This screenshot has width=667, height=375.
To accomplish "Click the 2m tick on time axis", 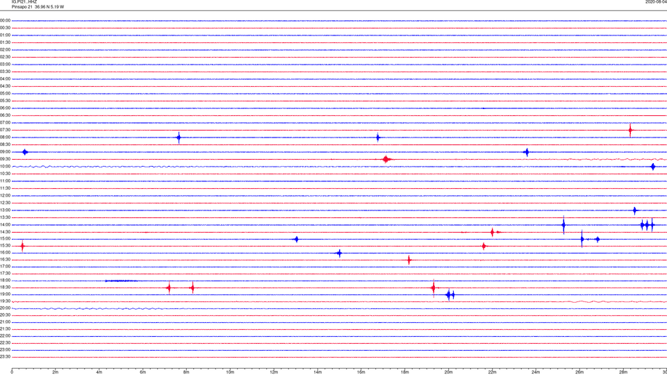I will [56, 372].
